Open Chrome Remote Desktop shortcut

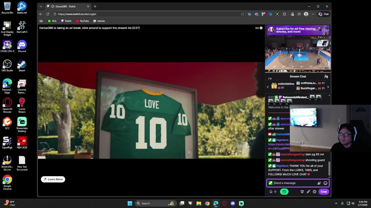(22, 86)
